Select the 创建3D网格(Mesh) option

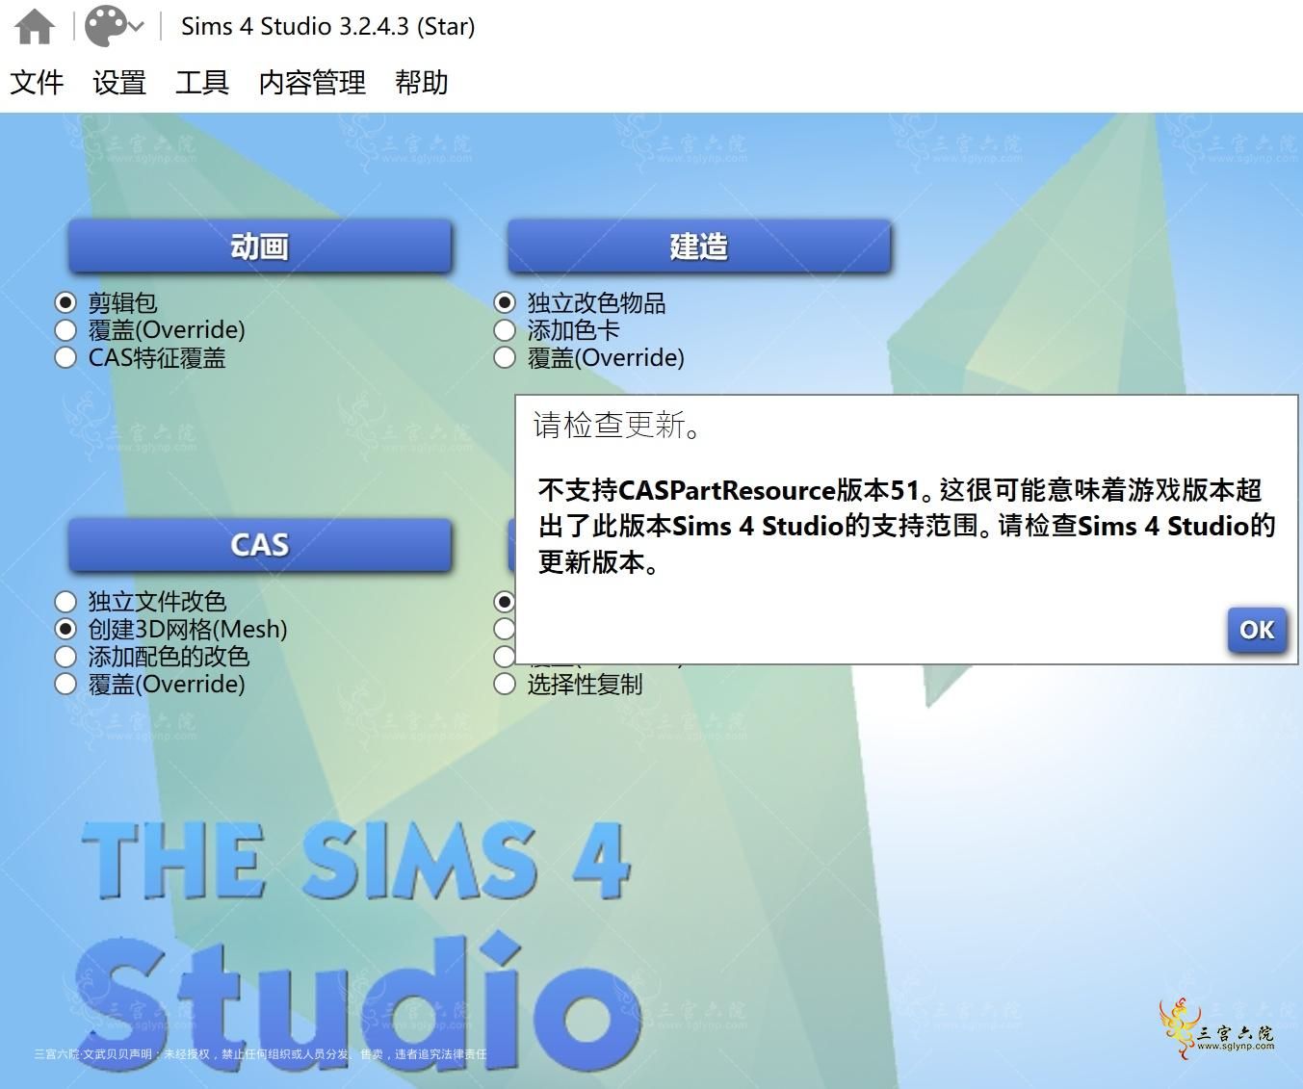coord(171,630)
